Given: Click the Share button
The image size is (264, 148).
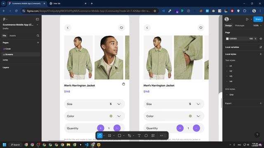Looking at the screenshot, I should coord(258,19).
